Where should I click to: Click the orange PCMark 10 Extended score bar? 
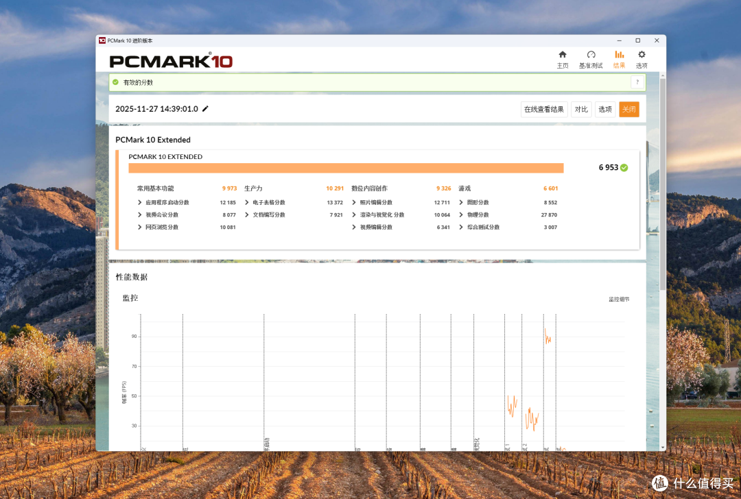tap(346, 168)
